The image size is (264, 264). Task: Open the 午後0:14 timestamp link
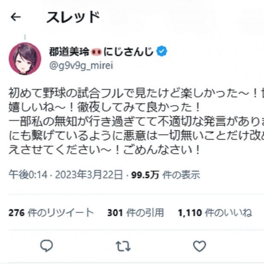28,175
